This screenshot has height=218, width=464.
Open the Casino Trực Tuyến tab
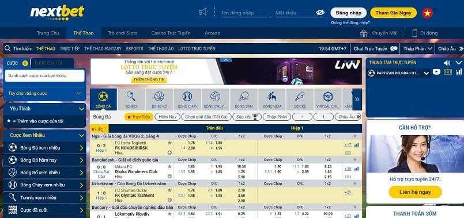[171, 33]
